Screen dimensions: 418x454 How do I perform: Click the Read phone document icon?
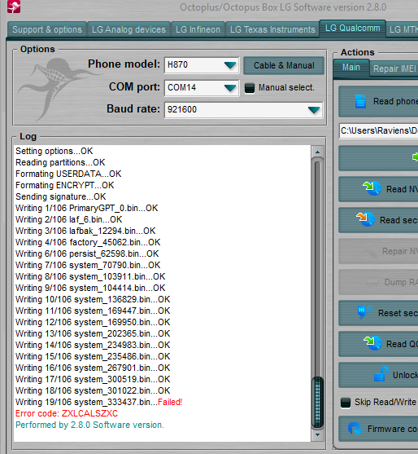coord(360,102)
